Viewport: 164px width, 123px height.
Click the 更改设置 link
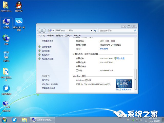120,58
